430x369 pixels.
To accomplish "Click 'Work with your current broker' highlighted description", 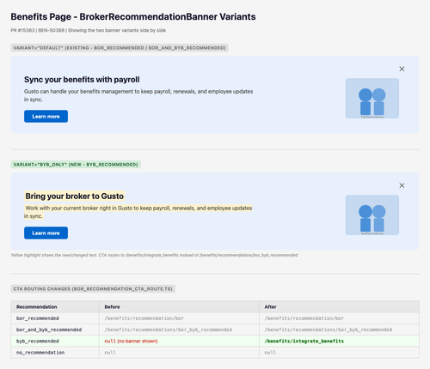I will [138, 212].
